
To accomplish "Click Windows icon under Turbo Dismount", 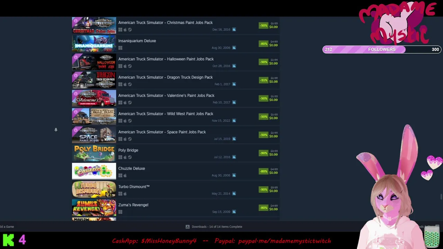I will (120, 194).
